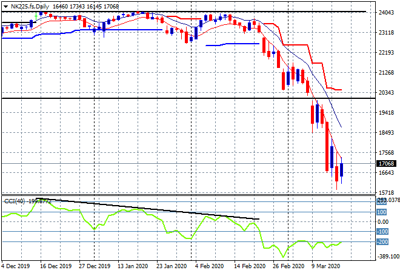400x273 pixels.
Task: Click the 9 Mar 2020 date label
Action: click(x=325, y=266)
